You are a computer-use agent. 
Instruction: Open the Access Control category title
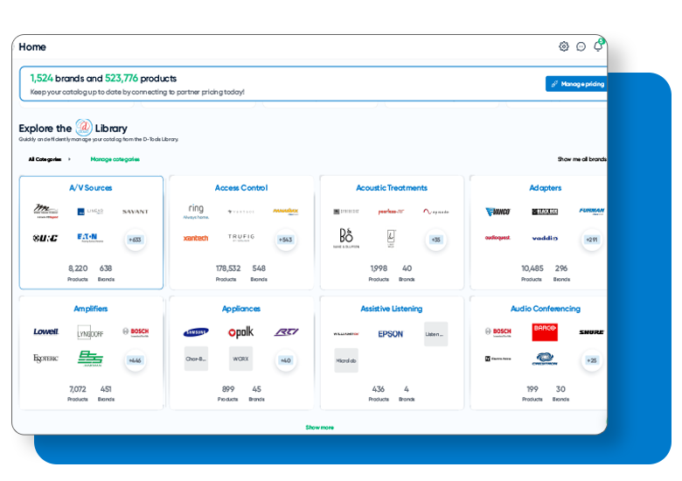(241, 188)
